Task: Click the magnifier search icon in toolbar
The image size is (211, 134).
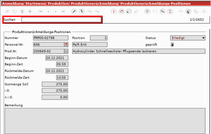Action: coord(162,12)
